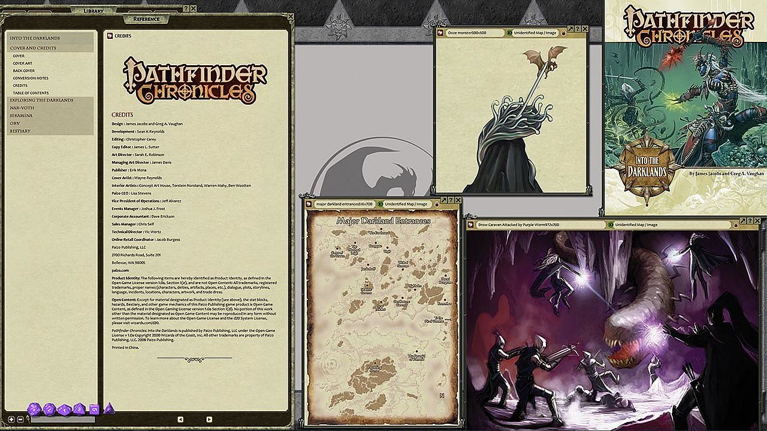
Task: Click the Ooze monster window link icon
Action: click(440, 32)
